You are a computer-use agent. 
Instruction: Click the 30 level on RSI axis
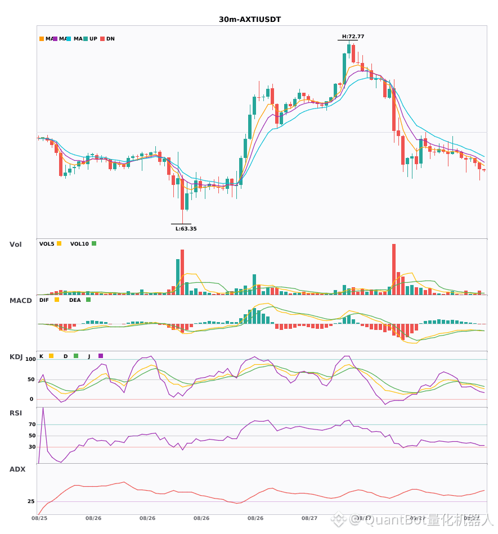tap(32, 447)
